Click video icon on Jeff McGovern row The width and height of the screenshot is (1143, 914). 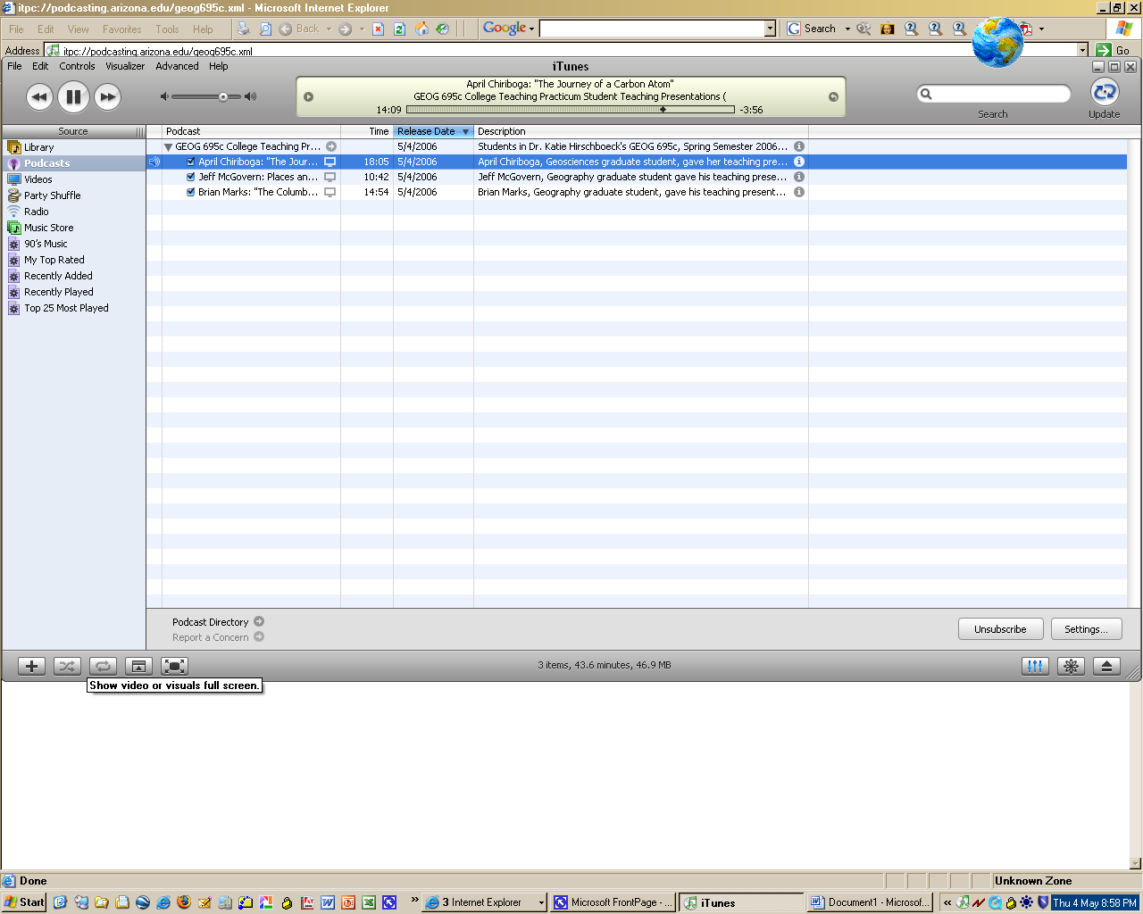[330, 177]
